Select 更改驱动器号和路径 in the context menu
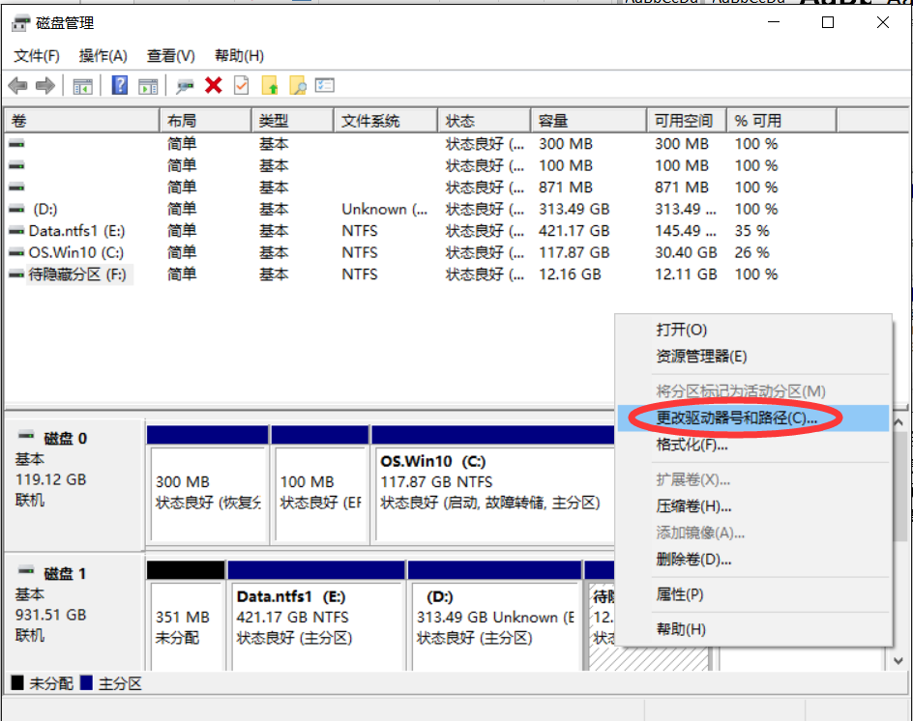This screenshot has width=913, height=721. point(730,418)
